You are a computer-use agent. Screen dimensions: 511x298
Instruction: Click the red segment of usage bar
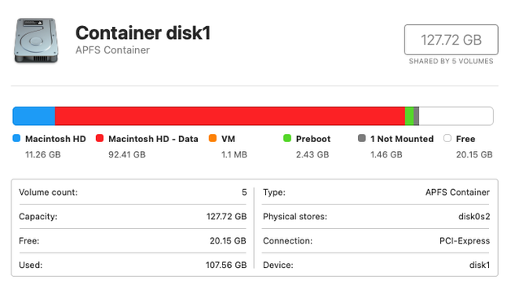(x=230, y=116)
